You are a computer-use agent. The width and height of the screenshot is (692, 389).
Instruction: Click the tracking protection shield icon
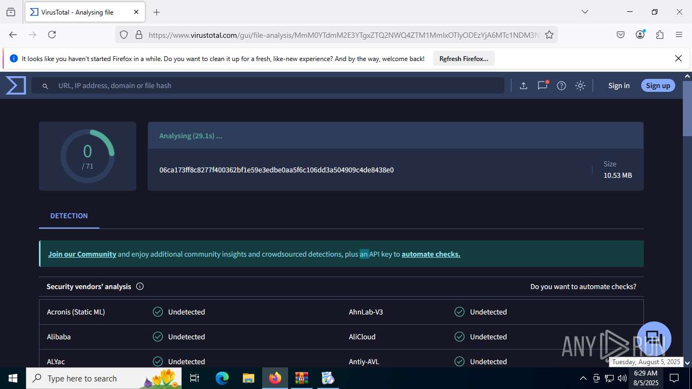(x=124, y=35)
